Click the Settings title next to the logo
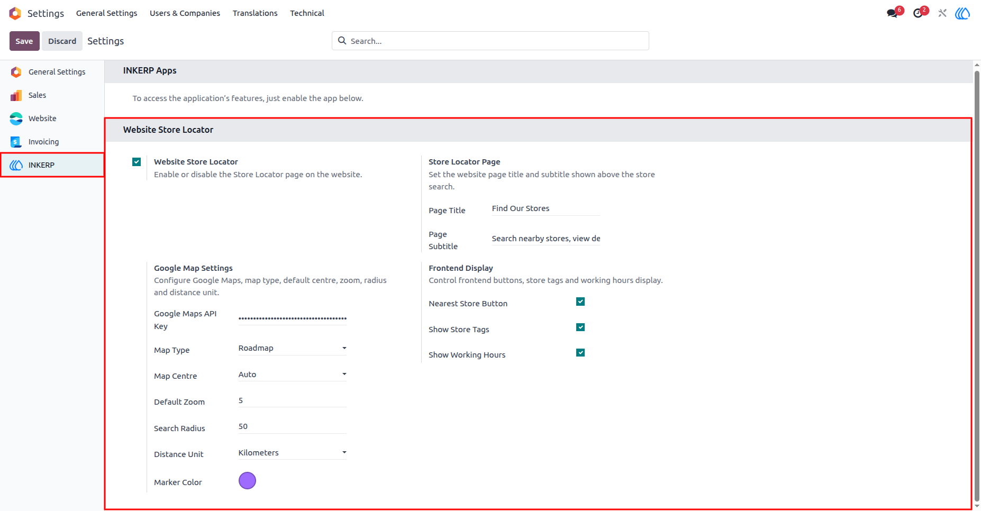 tap(46, 13)
